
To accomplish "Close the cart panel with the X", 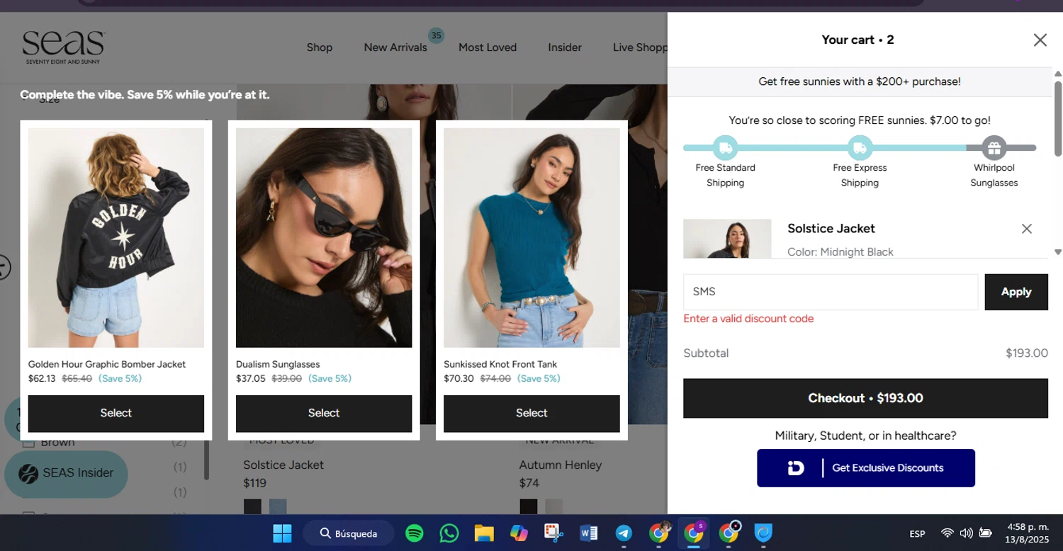I will tap(1040, 40).
